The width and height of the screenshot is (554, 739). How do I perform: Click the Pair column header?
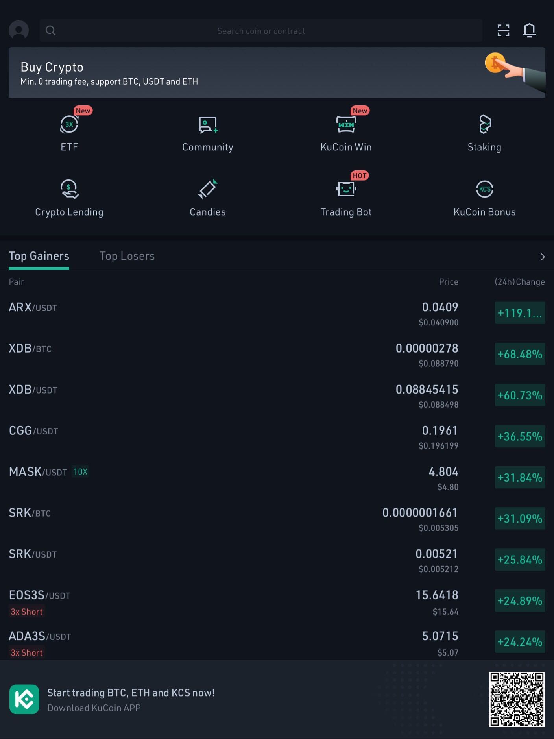17,282
